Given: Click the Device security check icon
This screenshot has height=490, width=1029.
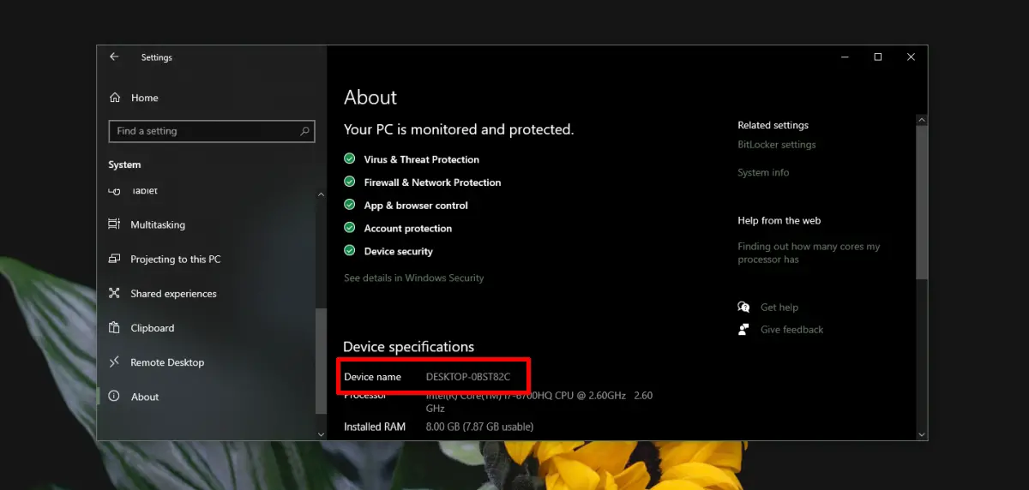Looking at the screenshot, I should [349, 251].
